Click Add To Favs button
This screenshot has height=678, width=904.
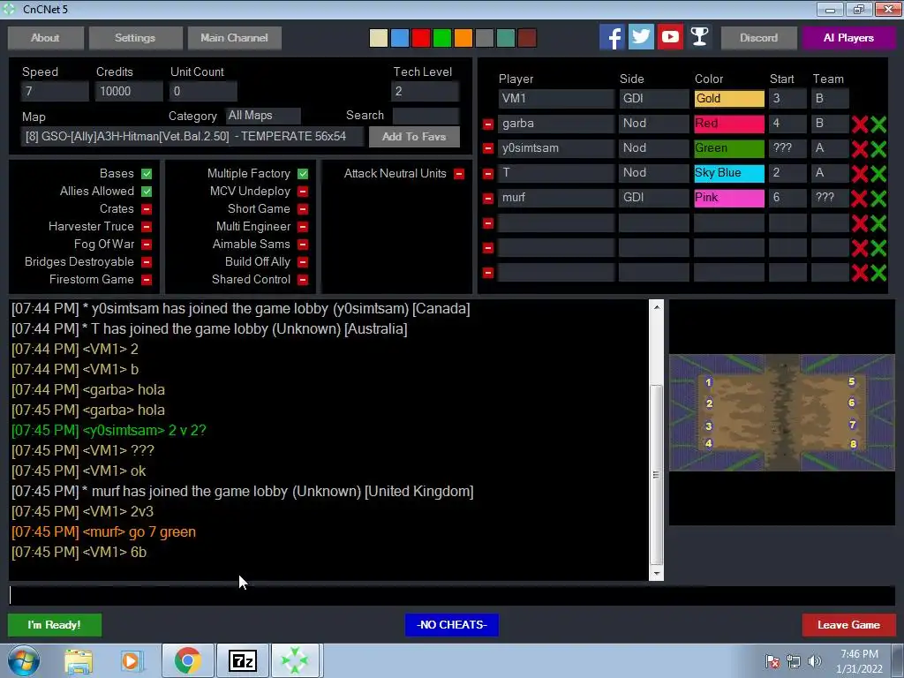(414, 137)
